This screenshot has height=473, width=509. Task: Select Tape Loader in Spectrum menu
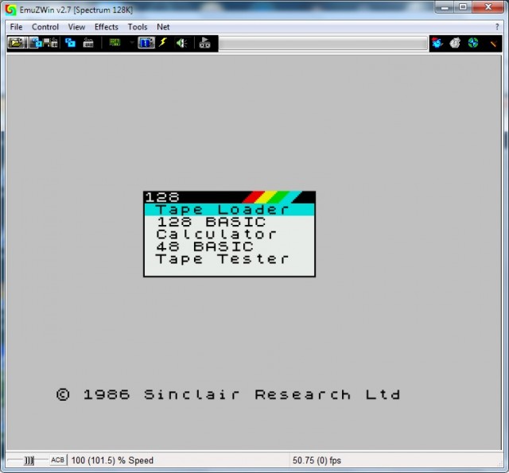[229, 210]
